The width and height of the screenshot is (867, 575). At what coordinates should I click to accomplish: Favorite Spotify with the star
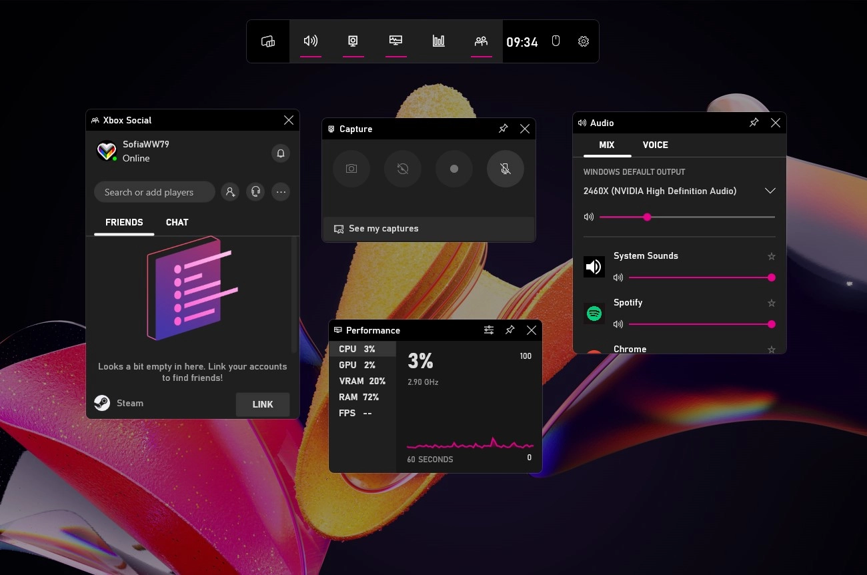point(772,303)
